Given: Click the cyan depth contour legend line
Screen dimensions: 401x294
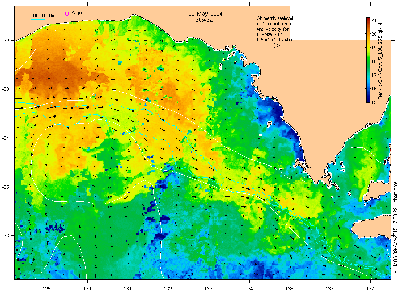Looking at the screenshot, I should 37,19.
